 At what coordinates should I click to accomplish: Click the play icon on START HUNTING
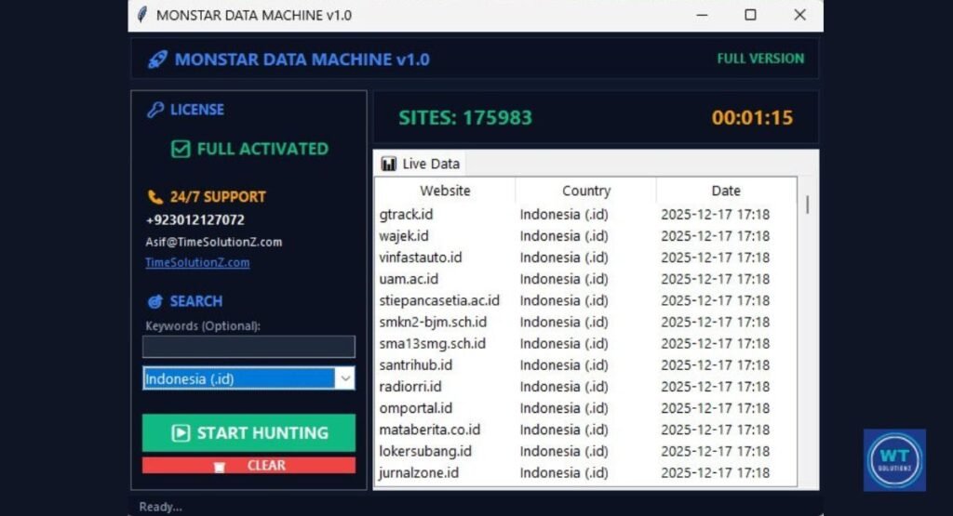[181, 433]
